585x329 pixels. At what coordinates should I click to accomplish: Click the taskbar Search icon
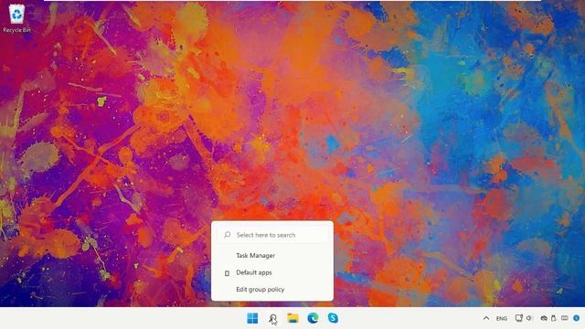pos(272,318)
